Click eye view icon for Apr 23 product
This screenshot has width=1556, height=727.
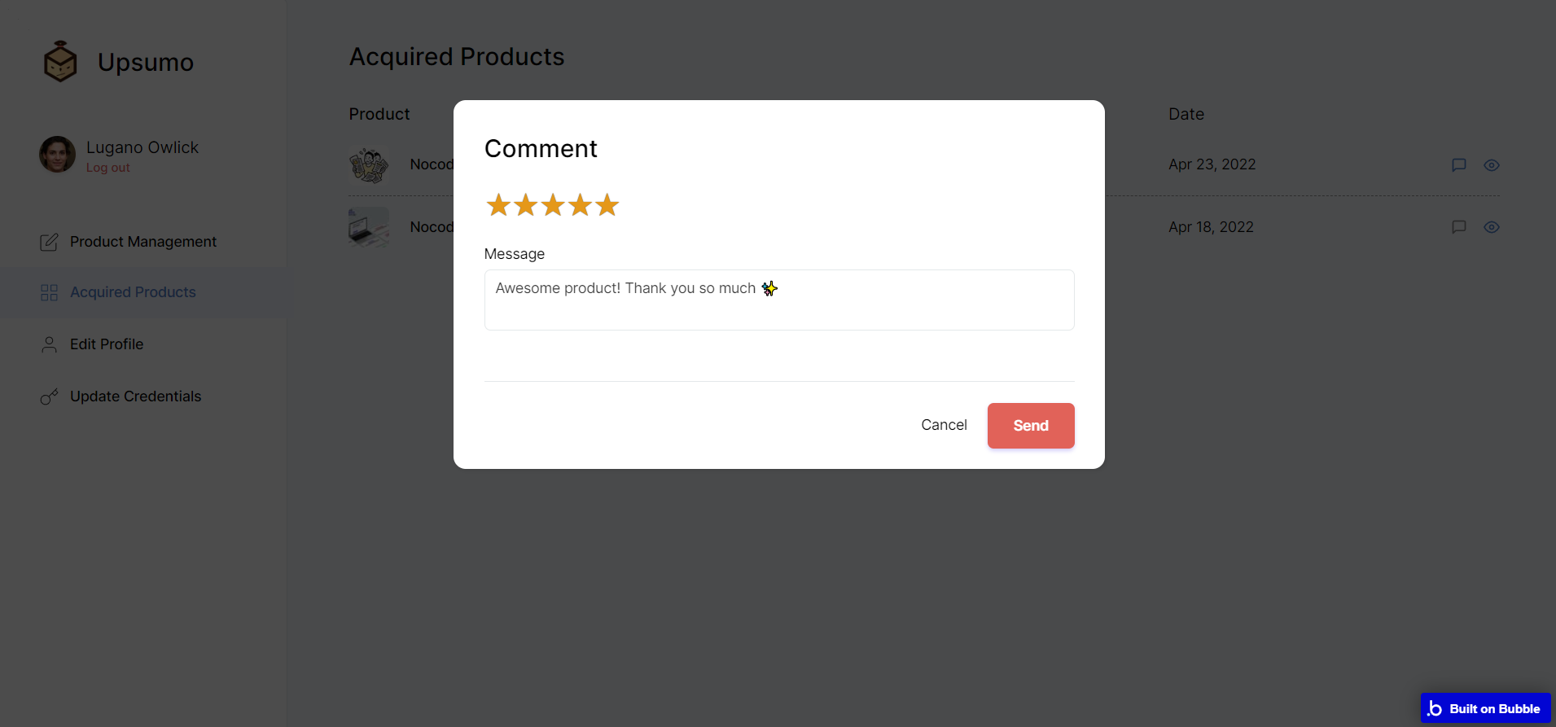coord(1492,165)
